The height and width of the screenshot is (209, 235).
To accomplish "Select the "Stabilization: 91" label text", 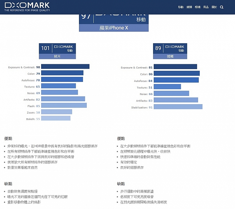I will pyautogui.click(x=142, y=107).
